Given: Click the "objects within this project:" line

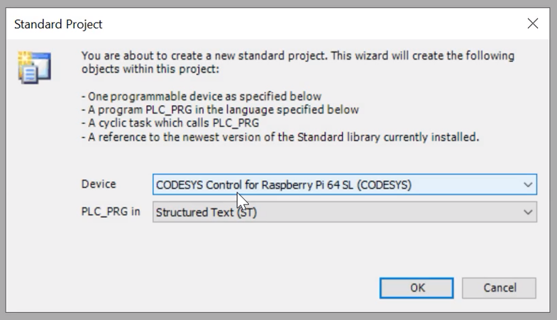Looking at the screenshot, I should (150, 69).
